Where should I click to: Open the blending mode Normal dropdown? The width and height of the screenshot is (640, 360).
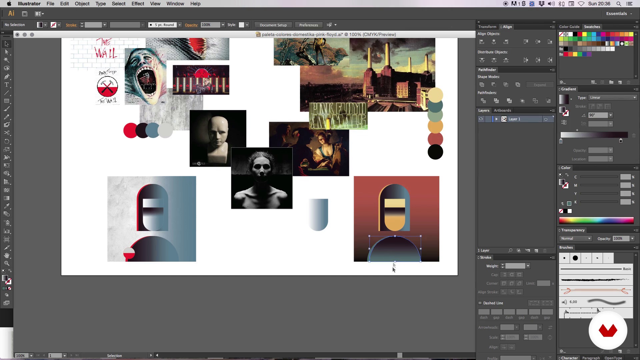(576, 238)
